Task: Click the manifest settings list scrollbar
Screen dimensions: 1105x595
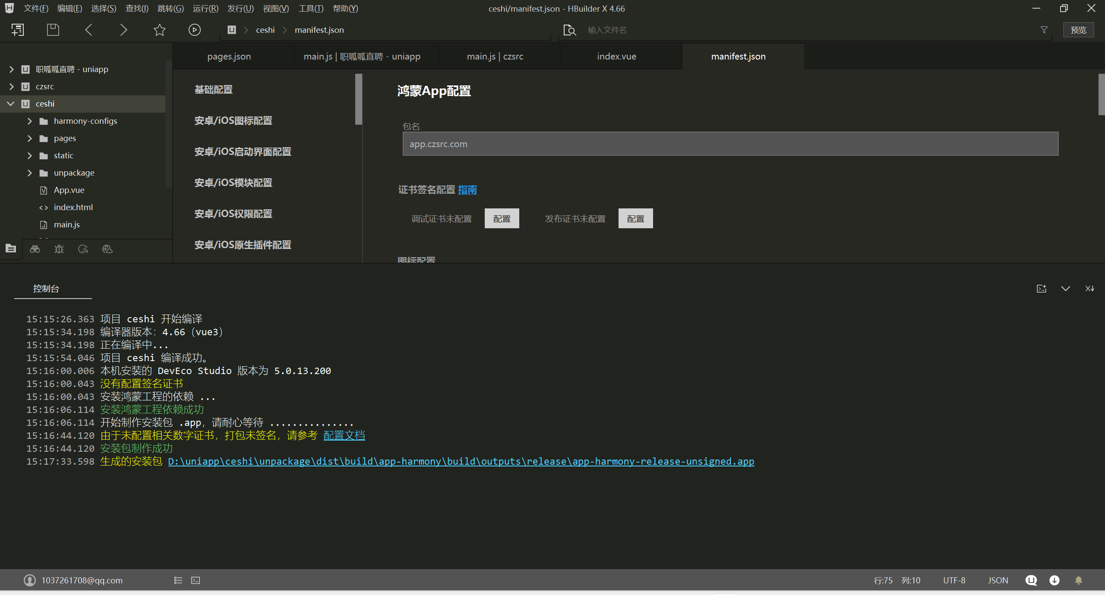Action: [x=358, y=99]
